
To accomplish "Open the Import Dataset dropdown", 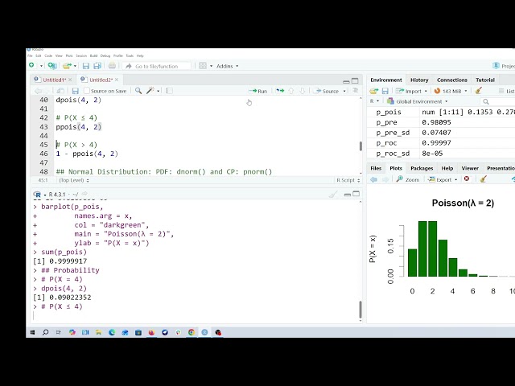I will click(411, 91).
